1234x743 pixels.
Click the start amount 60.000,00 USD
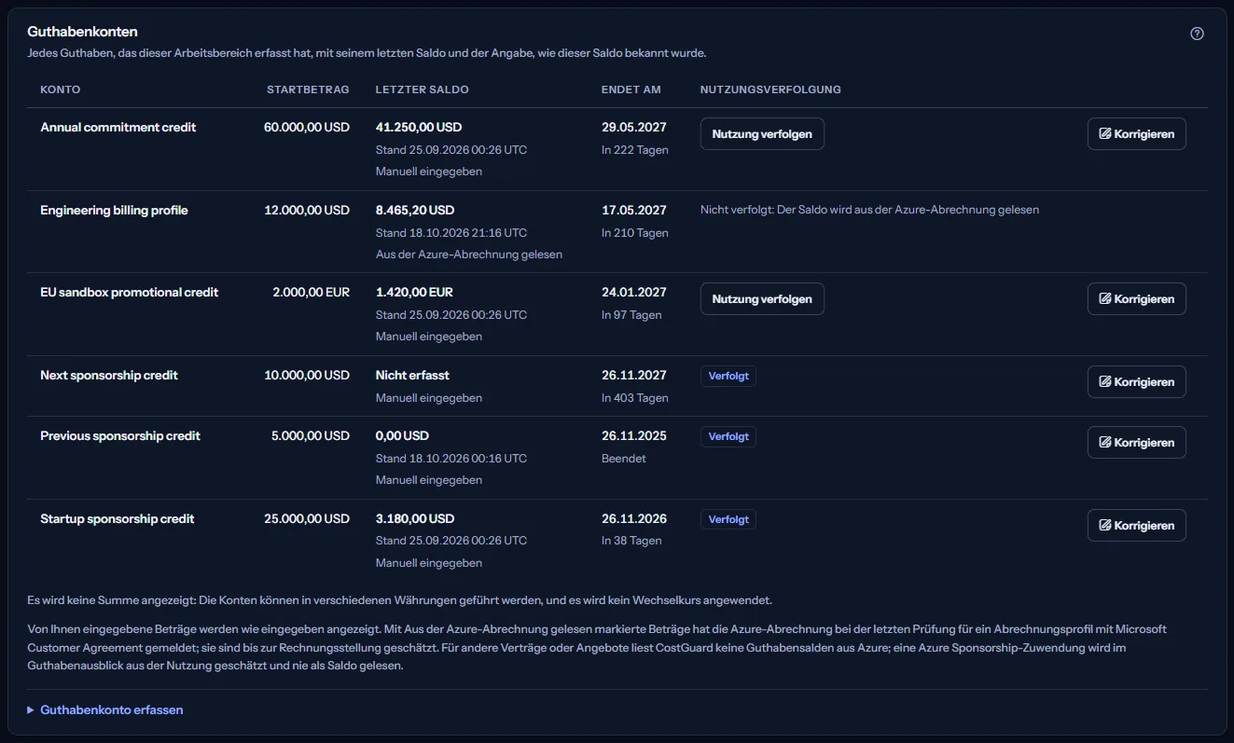pyautogui.click(x=307, y=128)
